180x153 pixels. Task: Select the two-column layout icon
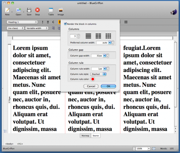pos(98,36)
